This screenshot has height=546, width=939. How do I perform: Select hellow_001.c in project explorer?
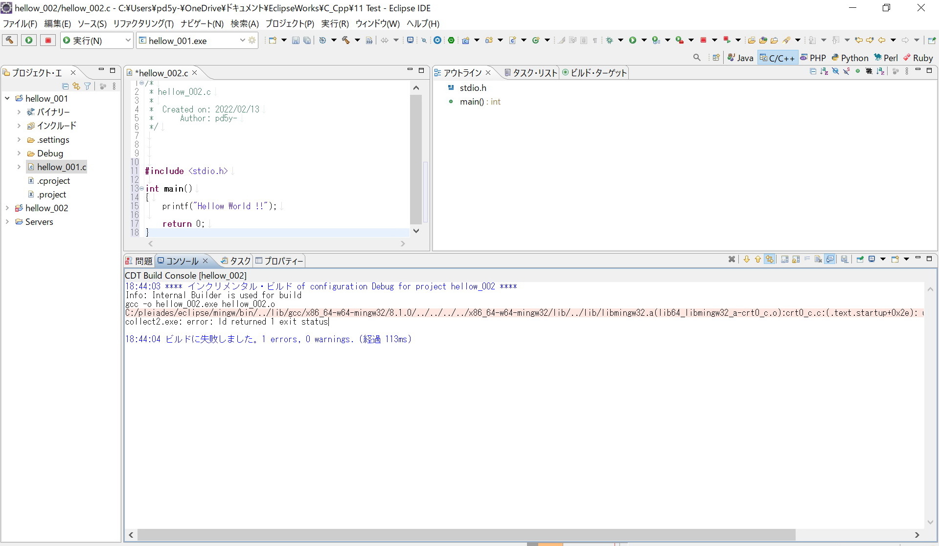57,167
